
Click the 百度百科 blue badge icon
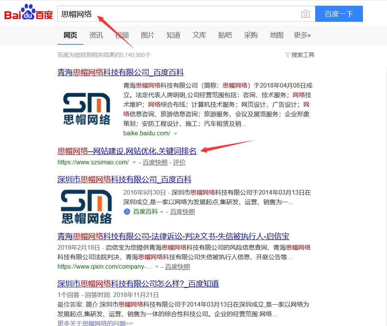(x=127, y=212)
